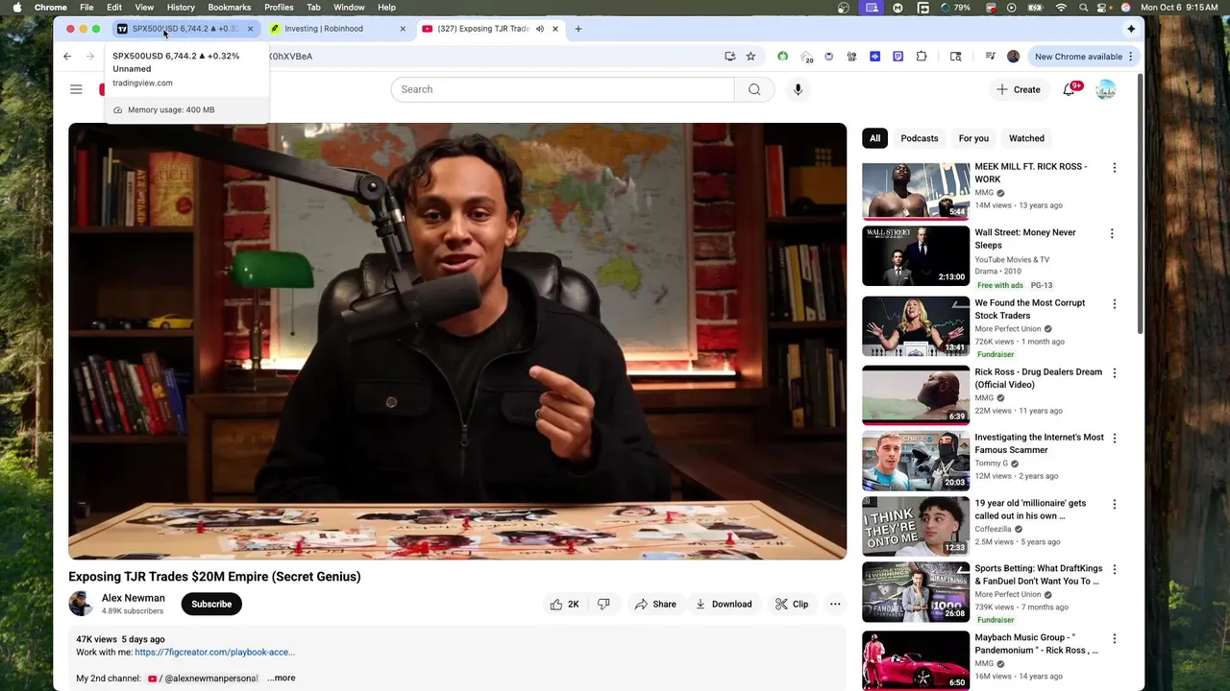1230x691 pixels.
Task: Open YouTube account avatar menu
Action: (1106, 89)
